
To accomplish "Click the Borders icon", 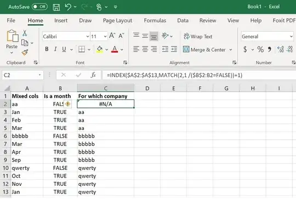I will [82, 49].
